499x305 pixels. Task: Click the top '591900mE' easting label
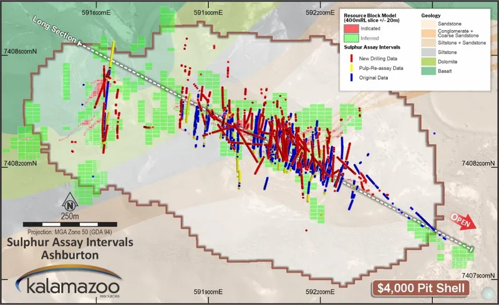pyautogui.click(x=208, y=12)
